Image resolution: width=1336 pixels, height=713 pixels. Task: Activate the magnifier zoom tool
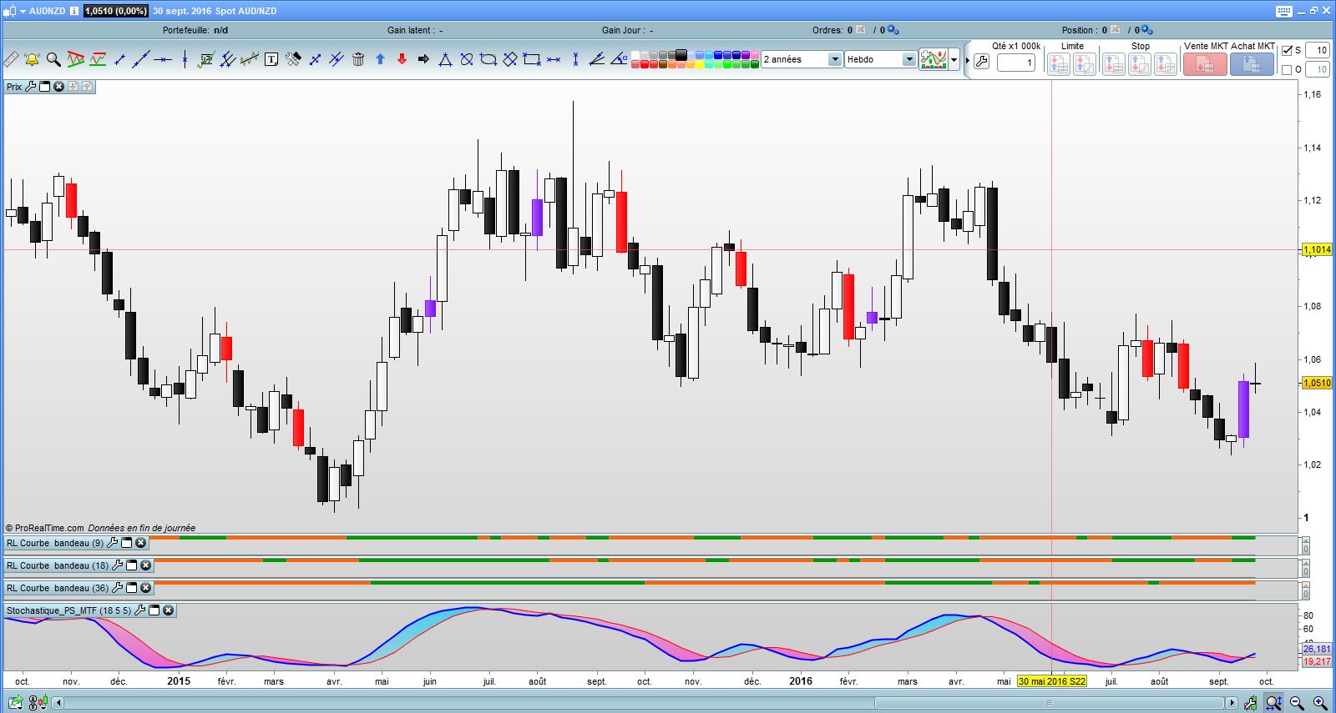coord(53,59)
